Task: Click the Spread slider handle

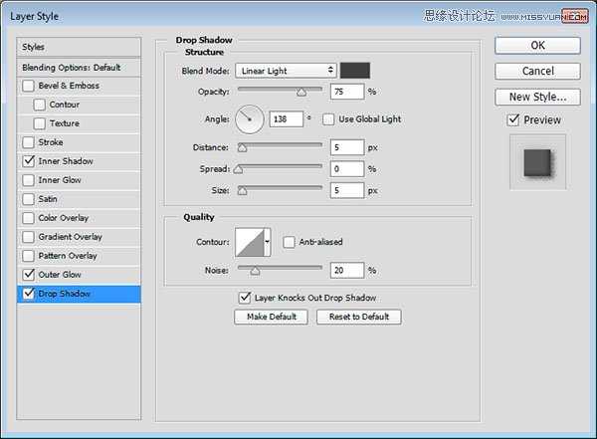Action: click(x=239, y=169)
